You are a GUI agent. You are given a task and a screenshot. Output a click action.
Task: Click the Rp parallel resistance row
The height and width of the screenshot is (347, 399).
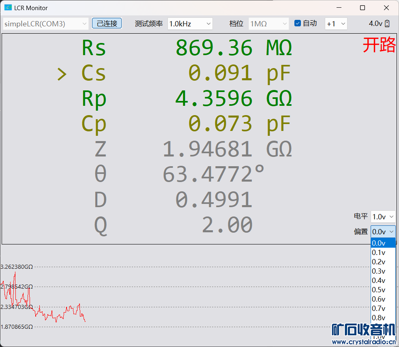(187, 99)
